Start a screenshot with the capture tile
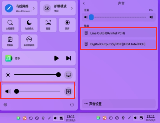Viewport: 160px width, 123px height. tap(48, 25)
